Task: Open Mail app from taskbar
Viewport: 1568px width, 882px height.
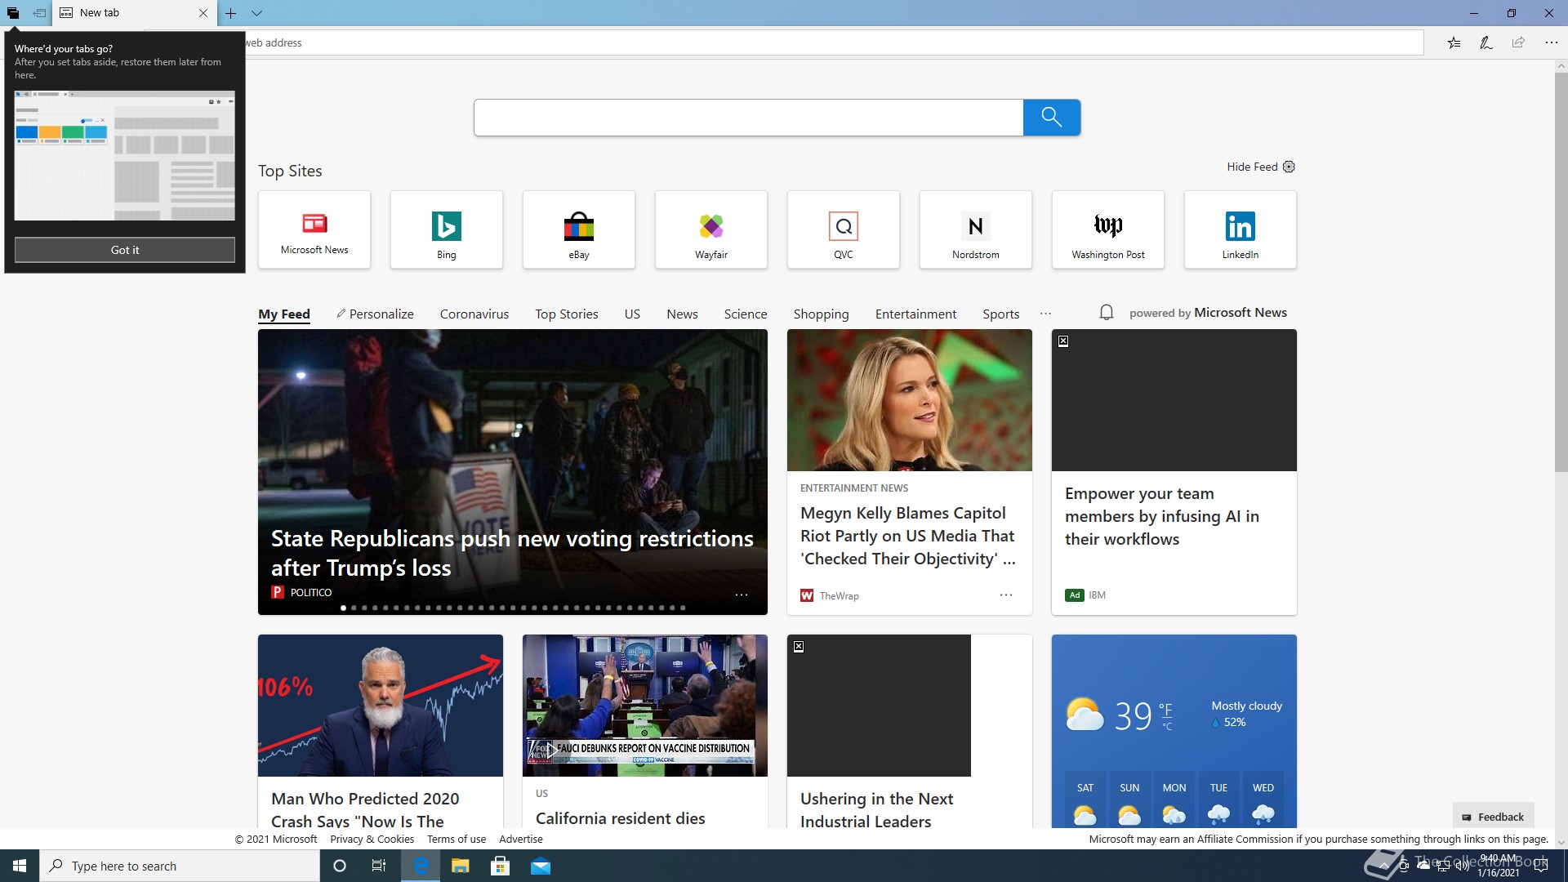Action: pyautogui.click(x=541, y=866)
